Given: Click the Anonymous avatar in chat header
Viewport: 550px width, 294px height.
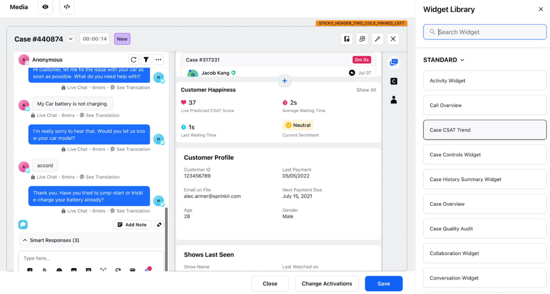Looking at the screenshot, I should 24,60.
